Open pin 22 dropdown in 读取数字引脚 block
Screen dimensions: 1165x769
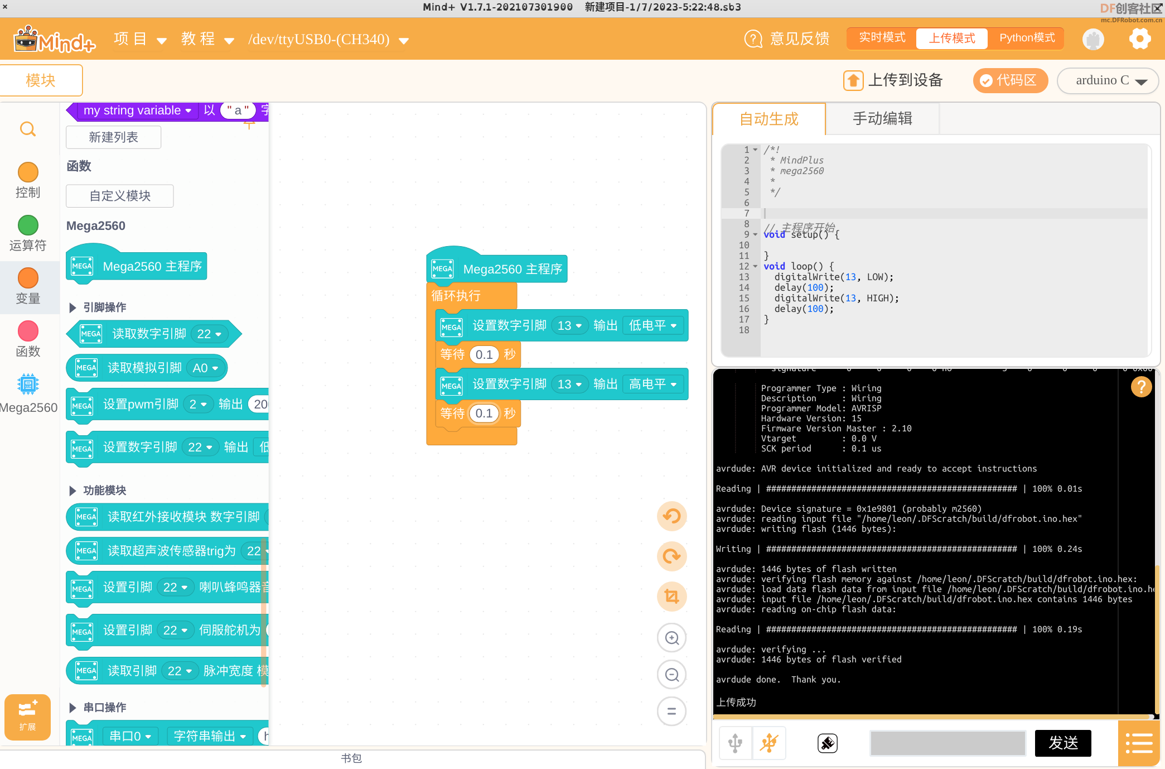click(x=209, y=334)
